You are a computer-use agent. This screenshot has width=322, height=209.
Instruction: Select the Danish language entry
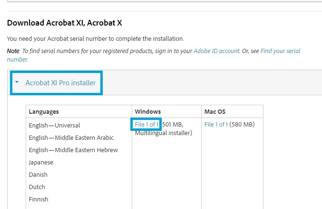click(38, 174)
